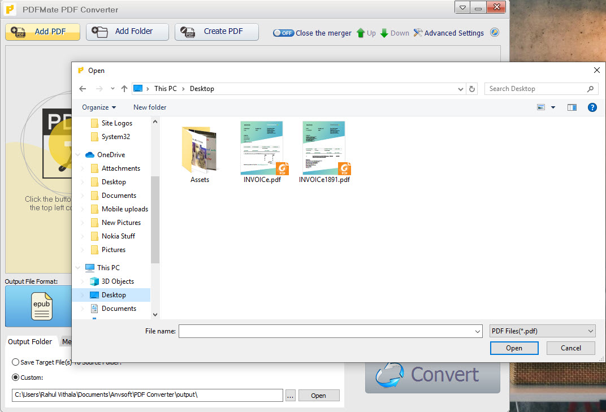Switch to the Output Folder tab
The height and width of the screenshot is (412, 606).
(30, 342)
